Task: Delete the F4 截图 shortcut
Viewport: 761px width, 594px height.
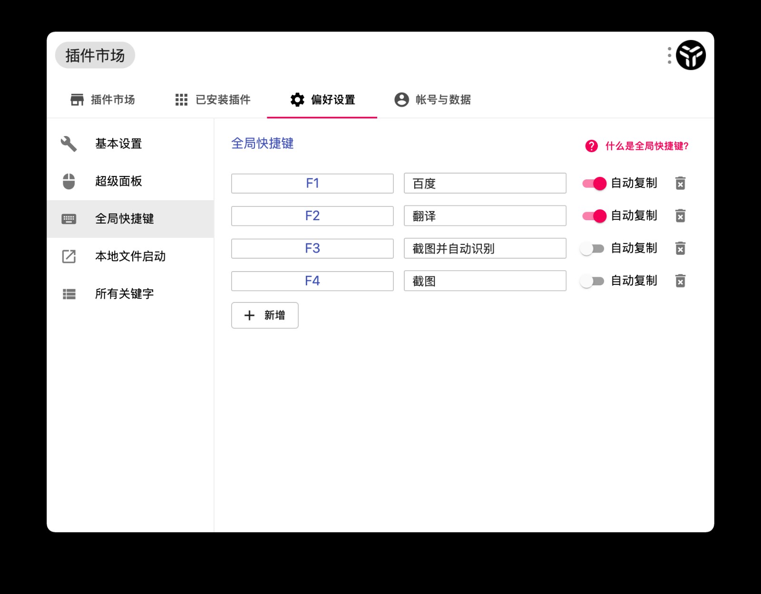Action: (x=680, y=281)
